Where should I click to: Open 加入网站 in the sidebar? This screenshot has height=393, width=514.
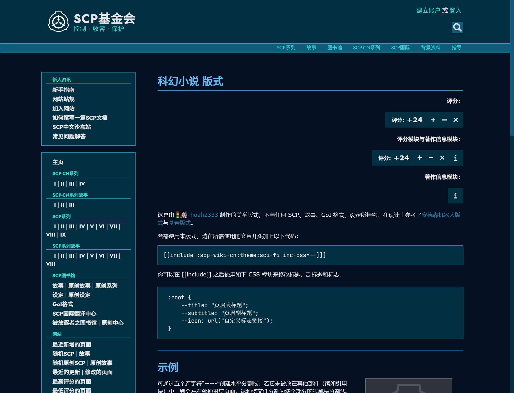coord(63,109)
